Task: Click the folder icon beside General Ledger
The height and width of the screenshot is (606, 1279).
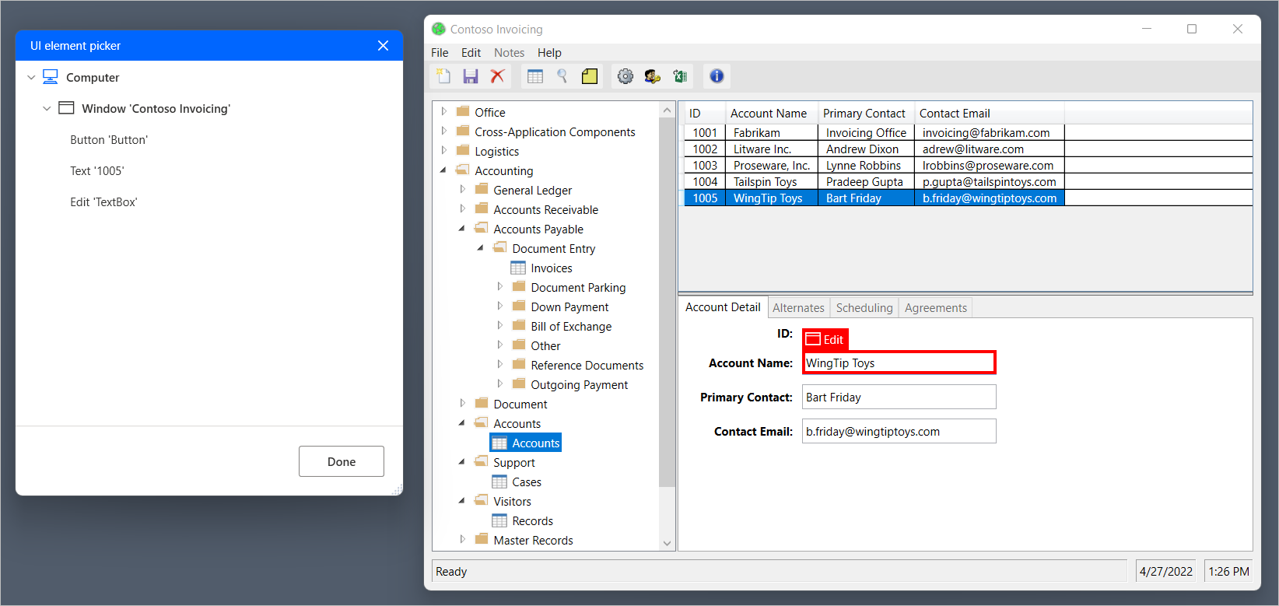Action: point(482,190)
